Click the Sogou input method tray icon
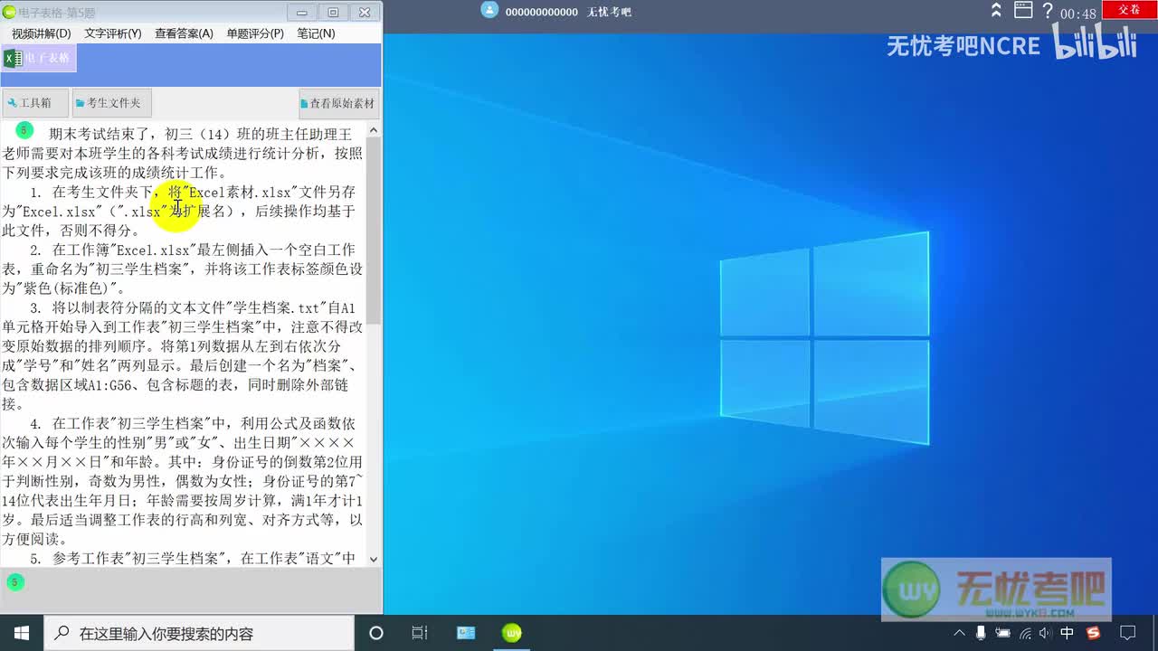1158x651 pixels. pyautogui.click(x=1093, y=633)
